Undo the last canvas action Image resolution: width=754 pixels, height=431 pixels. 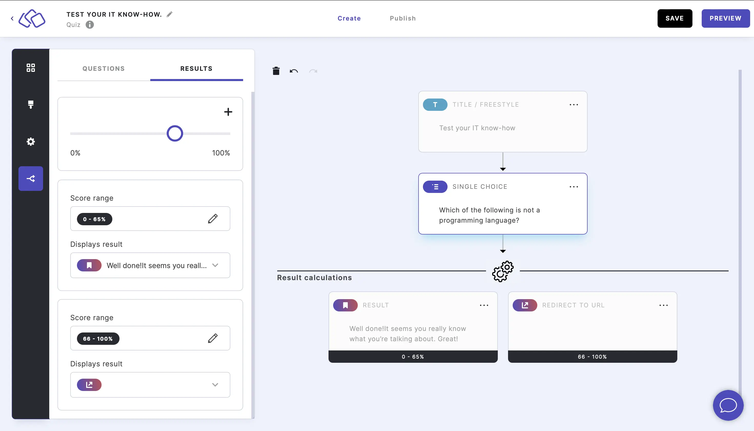click(294, 71)
